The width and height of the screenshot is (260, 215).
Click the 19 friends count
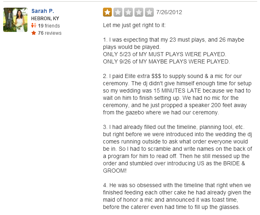coord(49,26)
